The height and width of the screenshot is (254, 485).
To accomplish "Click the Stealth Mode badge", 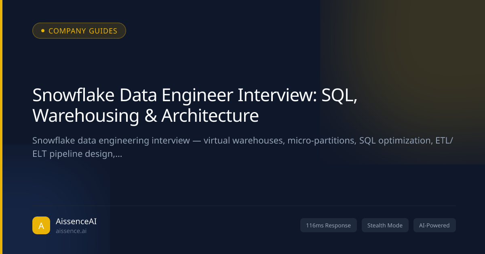I will (385, 225).
